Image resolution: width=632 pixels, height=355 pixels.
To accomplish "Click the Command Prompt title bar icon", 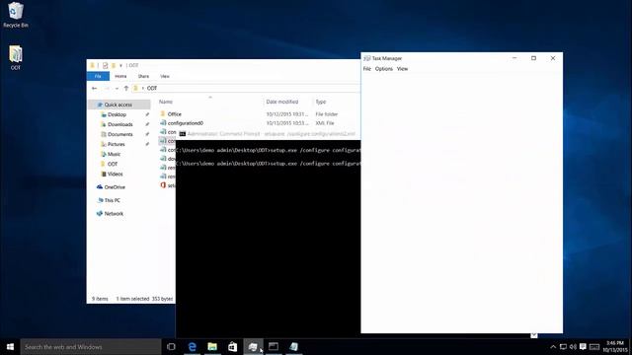I will (182, 134).
